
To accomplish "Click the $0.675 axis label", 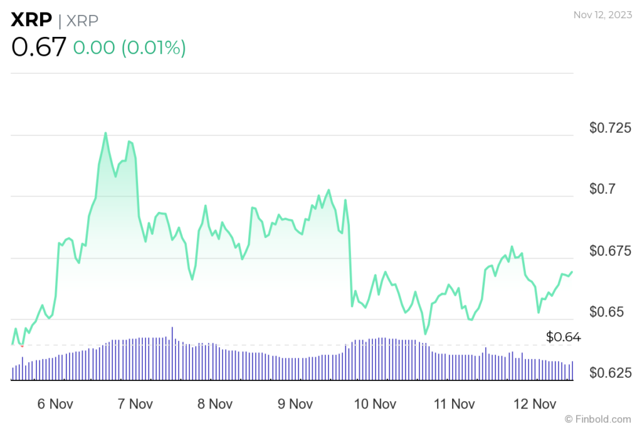I will point(610,251).
